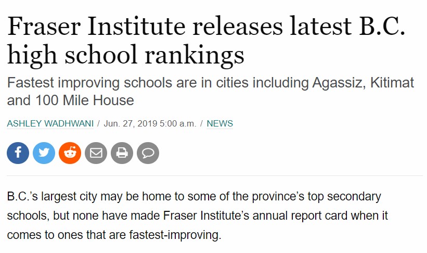Open comments via speech bubble icon
The height and width of the screenshot is (253, 427).
click(x=148, y=153)
